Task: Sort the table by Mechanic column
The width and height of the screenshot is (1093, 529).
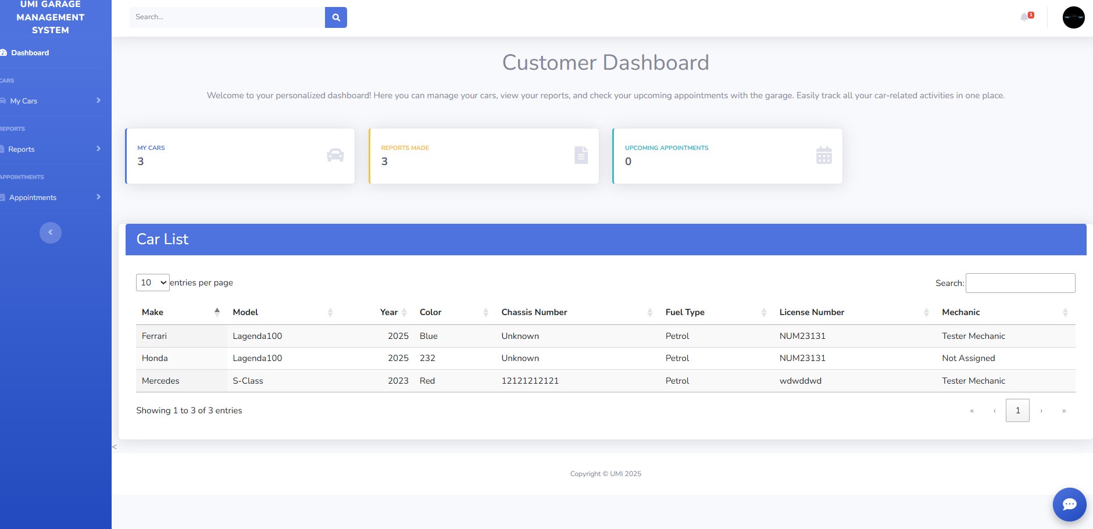Action: (x=1006, y=312)
